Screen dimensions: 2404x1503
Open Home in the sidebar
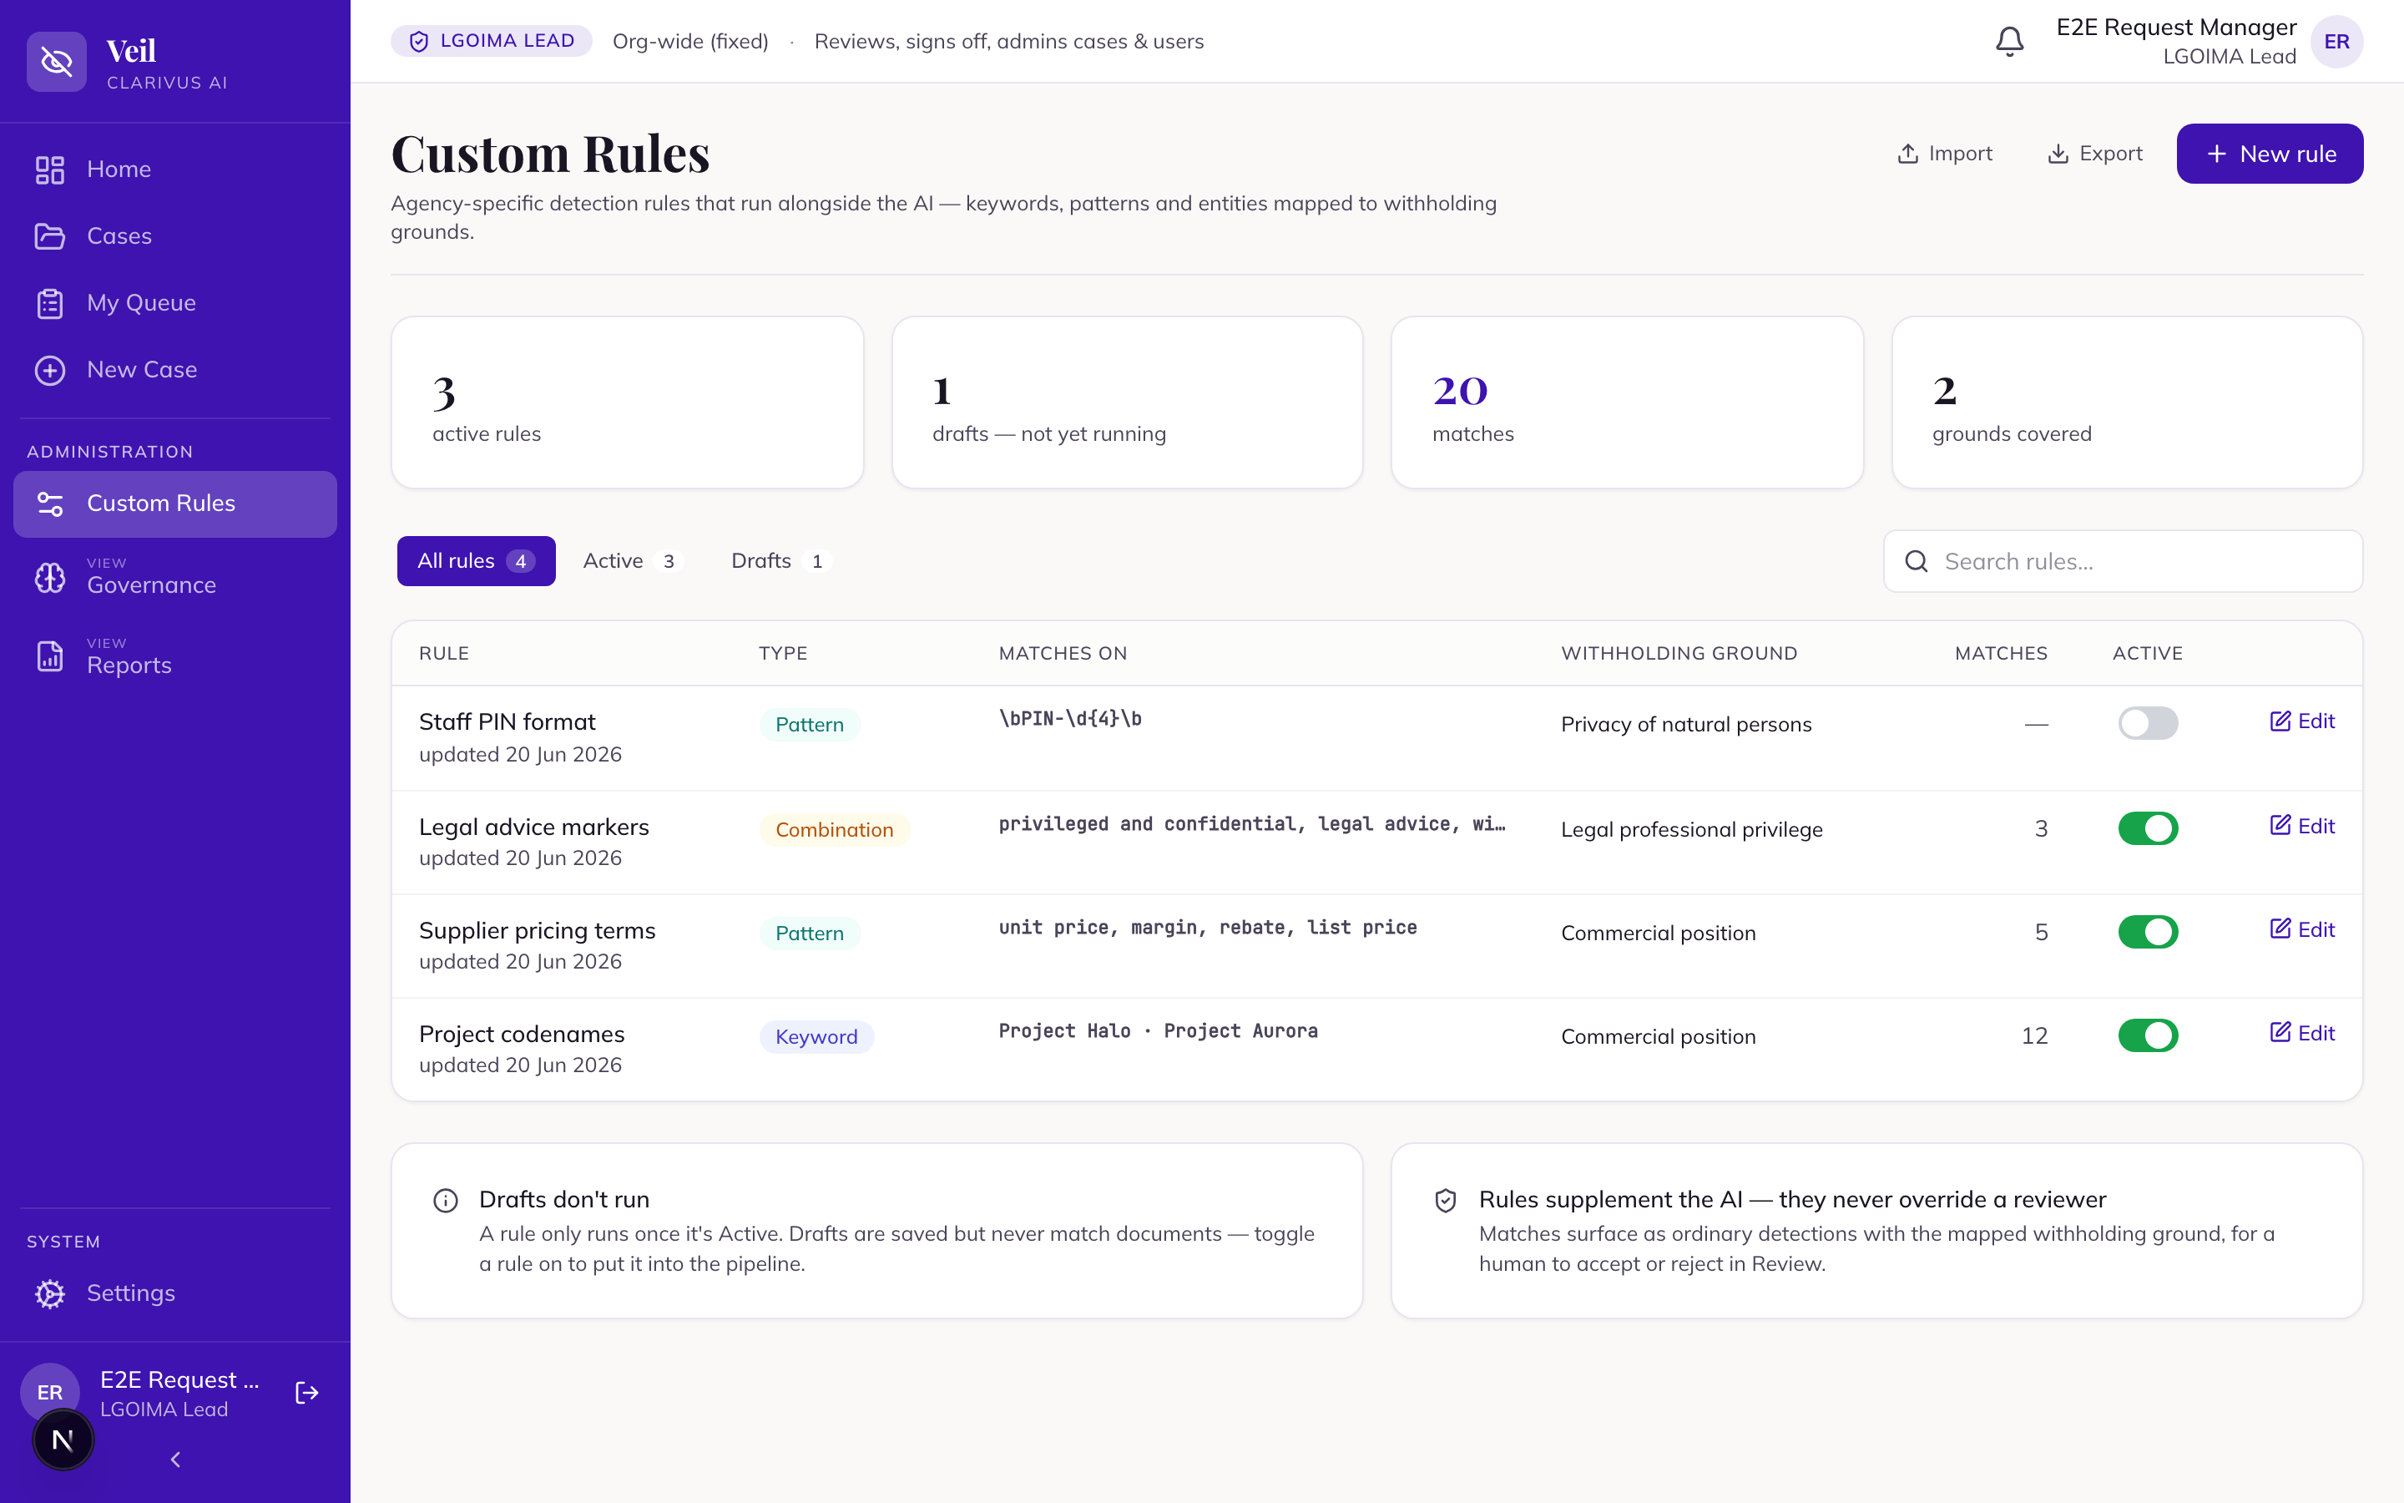pos(174,169)
